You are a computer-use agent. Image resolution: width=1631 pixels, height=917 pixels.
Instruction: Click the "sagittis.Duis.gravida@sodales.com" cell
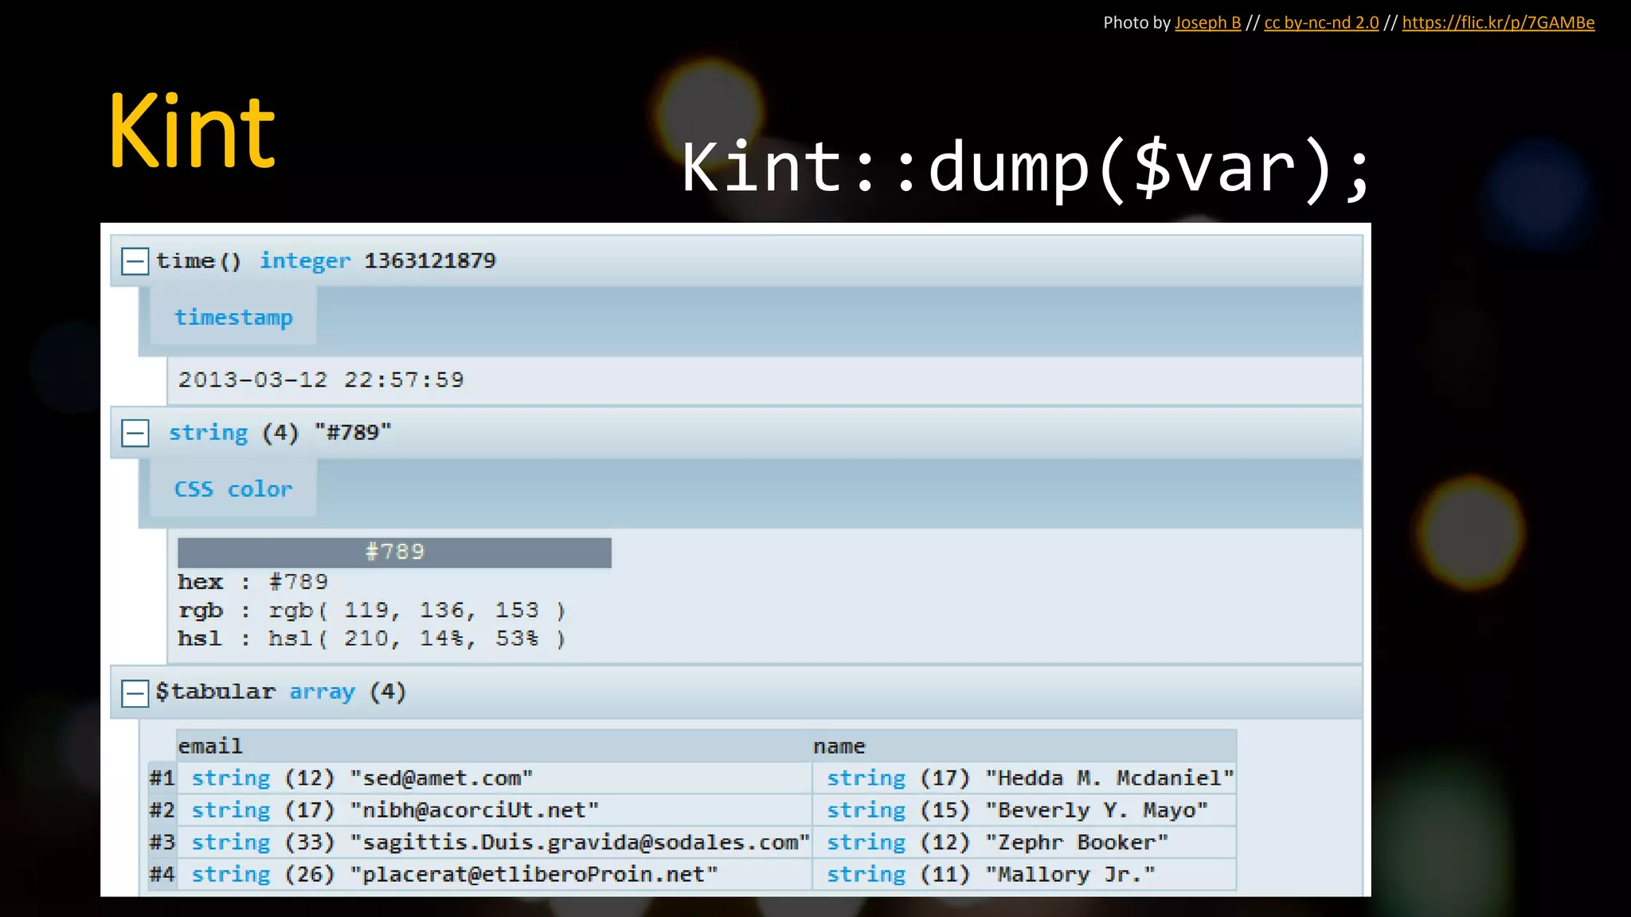tap(494, 842)
